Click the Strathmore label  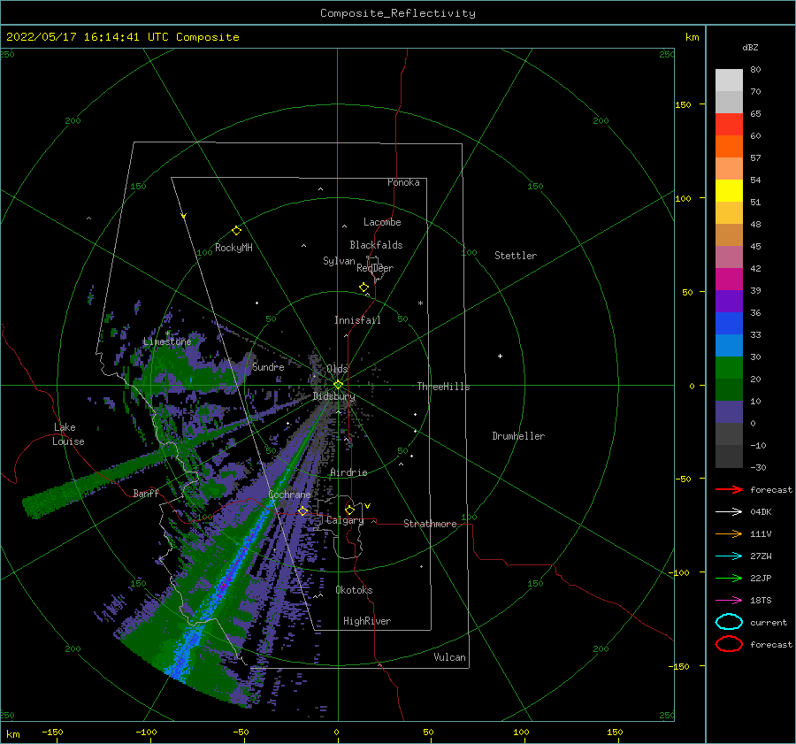(430, 524)
